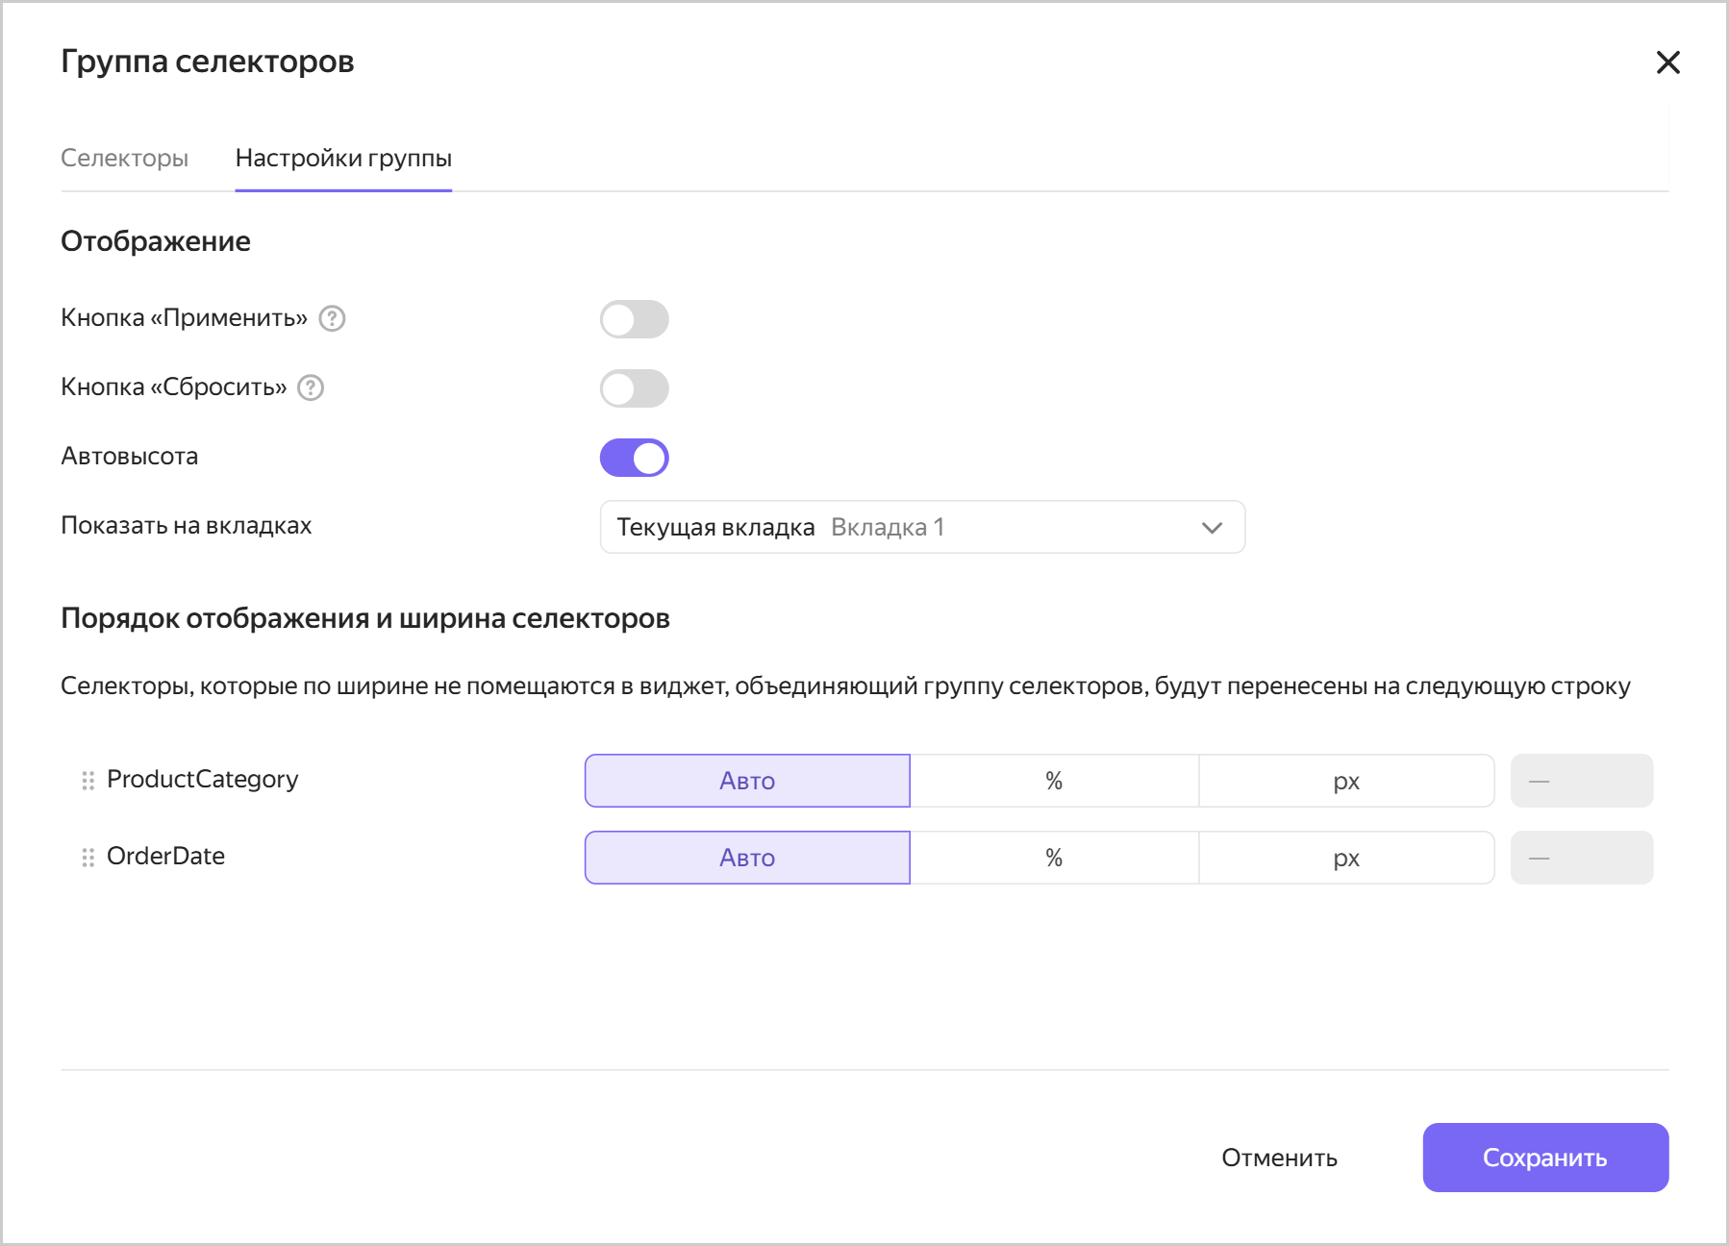Click the Отменить button

coord(1278,1158)
